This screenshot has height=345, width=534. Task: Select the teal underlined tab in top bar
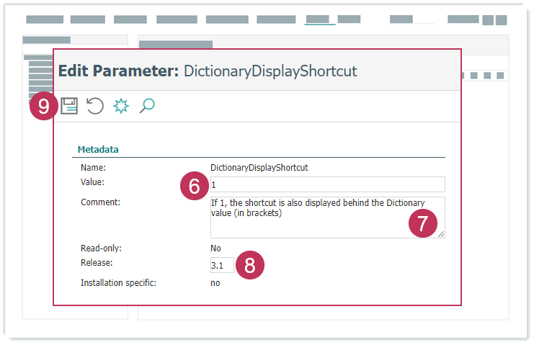pyautogui.click(x=319, y=19)
